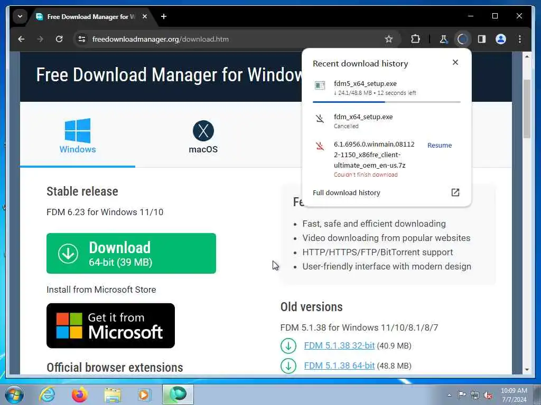
Task: Click the muted volume tray icon
Action: tap(488, 395)
